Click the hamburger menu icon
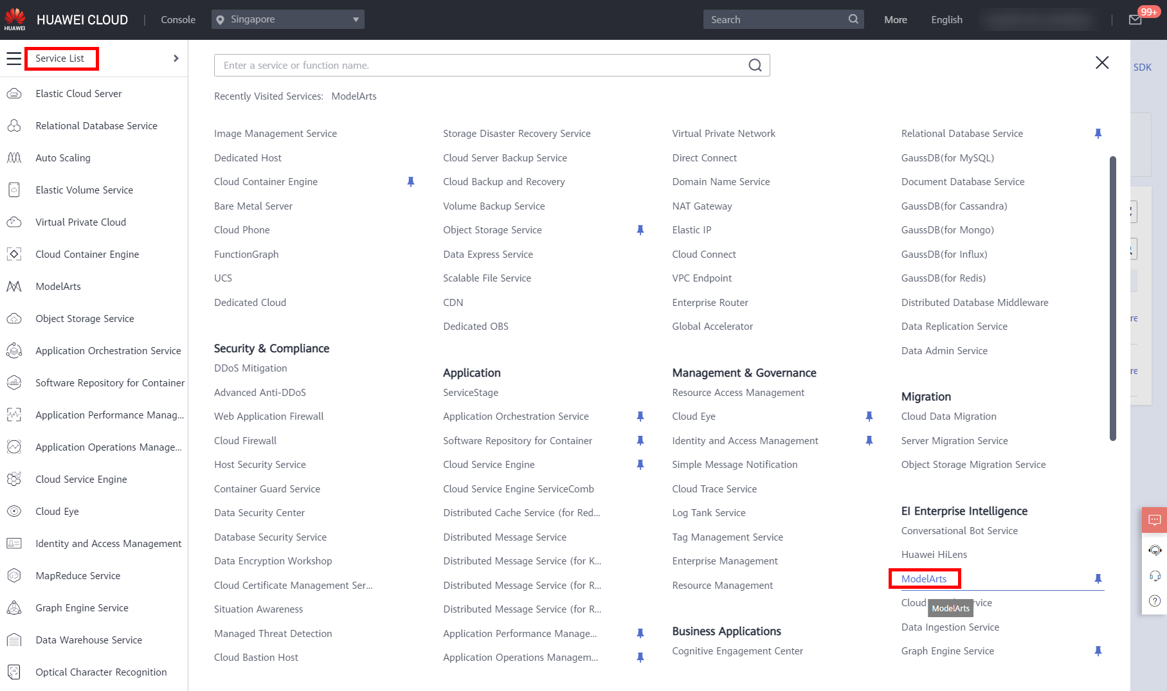This screenshot has width=1167, height=691. [x=14, y=58]
